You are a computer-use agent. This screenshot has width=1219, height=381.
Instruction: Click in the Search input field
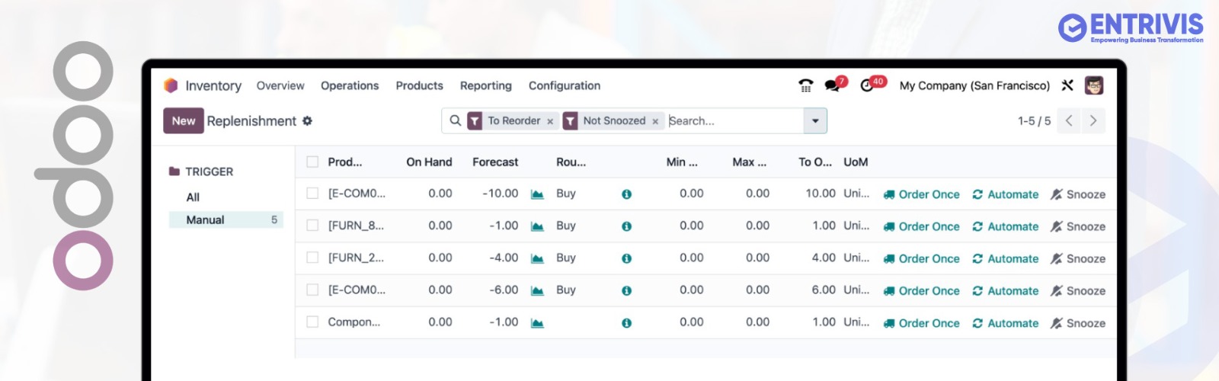[x=731, y=120]
